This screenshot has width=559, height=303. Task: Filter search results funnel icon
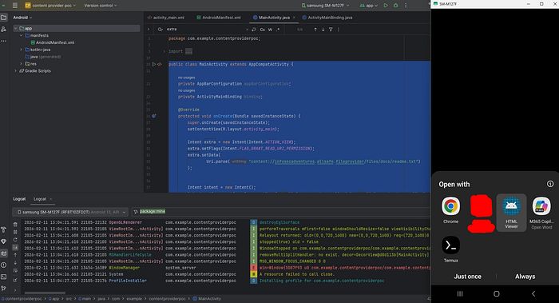tap(331, 30)
